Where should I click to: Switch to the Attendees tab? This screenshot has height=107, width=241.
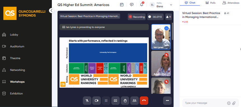coord(231,3)
